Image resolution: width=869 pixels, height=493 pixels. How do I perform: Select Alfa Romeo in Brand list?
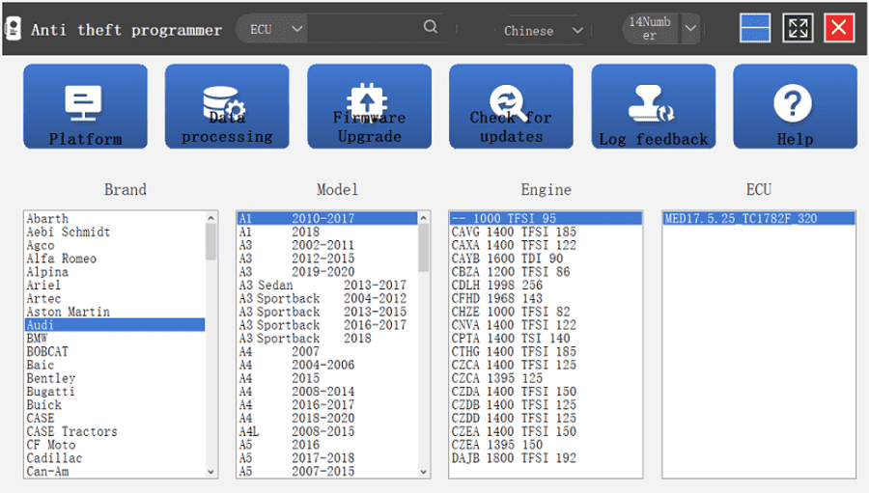[x=115, y=259]
